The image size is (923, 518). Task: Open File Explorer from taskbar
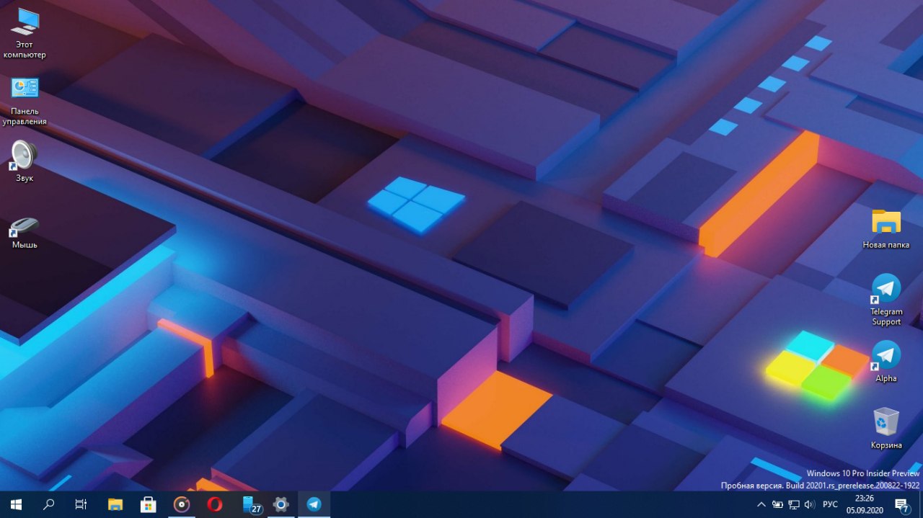(115, 504)
